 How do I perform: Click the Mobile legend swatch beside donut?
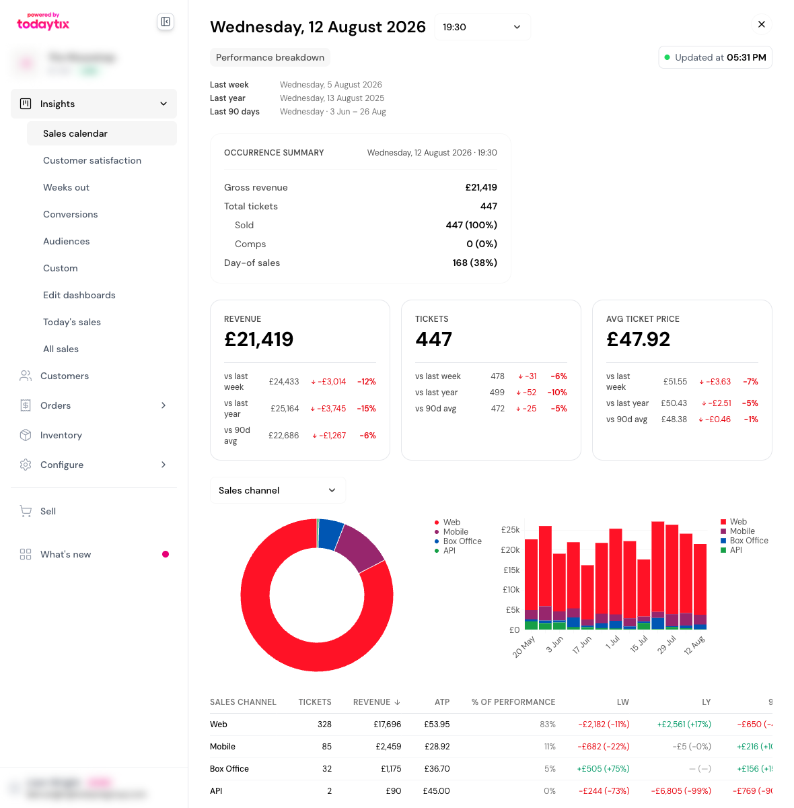click(437, 532)
